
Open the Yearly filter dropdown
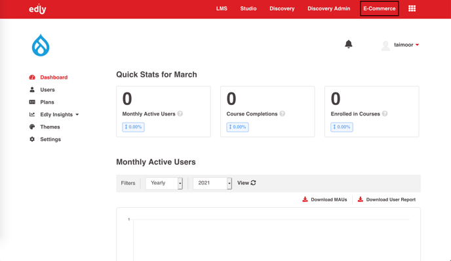pyautogui.click(x=164, y=183)
